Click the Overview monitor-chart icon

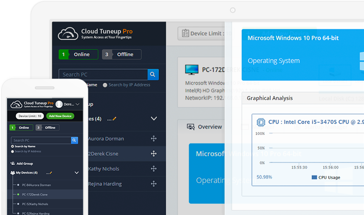pyautogui.click(x=191, y=127)
